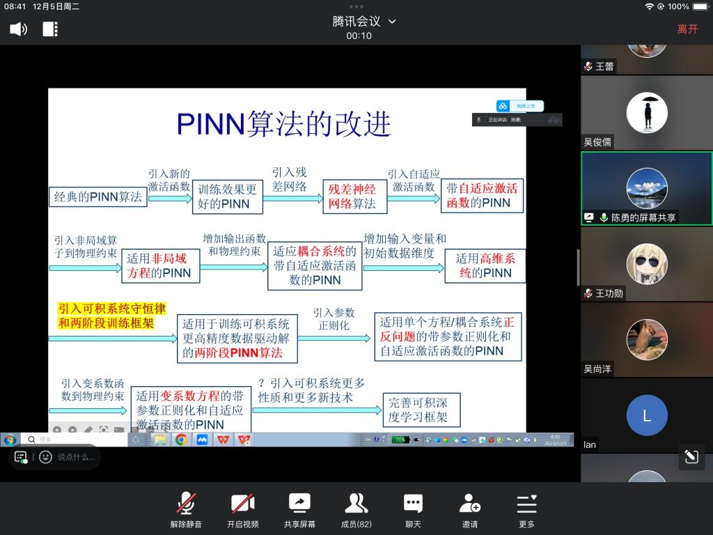Click the 说点什么 message input field
The image size is (713, 535).
(77, 457)
